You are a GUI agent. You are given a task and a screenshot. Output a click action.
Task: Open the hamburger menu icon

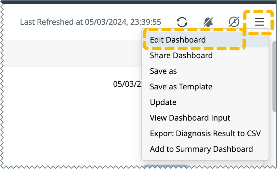[x=259, y=22]
